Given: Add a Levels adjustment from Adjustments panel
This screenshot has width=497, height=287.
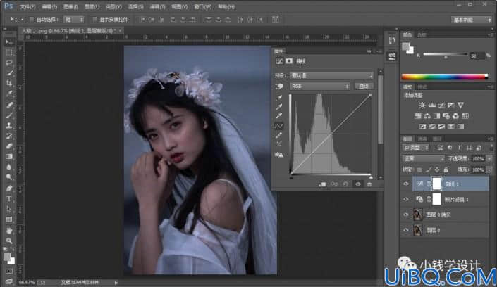Looking at the screenshot, I should tap(431, 106).
